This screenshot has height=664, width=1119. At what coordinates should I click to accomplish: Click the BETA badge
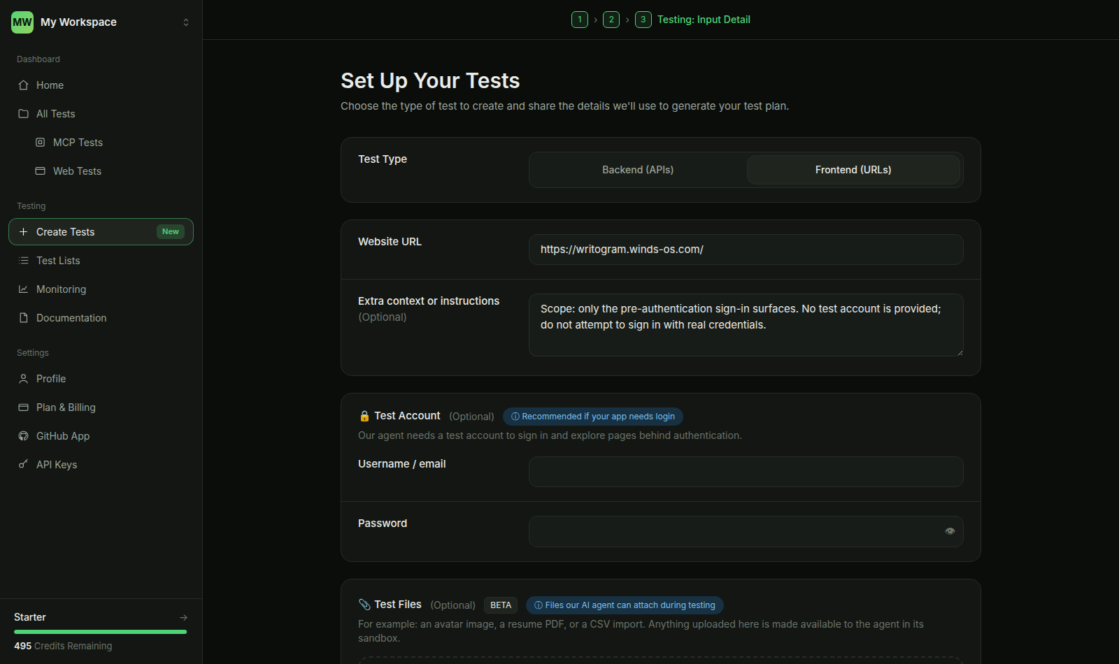click(501, 605)
